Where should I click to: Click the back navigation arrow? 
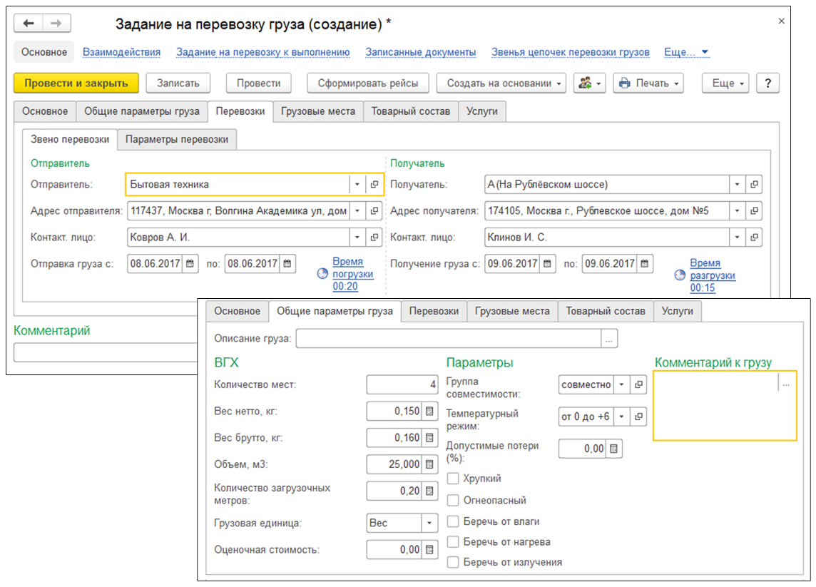pyautogui.click(x=29, y=24)
